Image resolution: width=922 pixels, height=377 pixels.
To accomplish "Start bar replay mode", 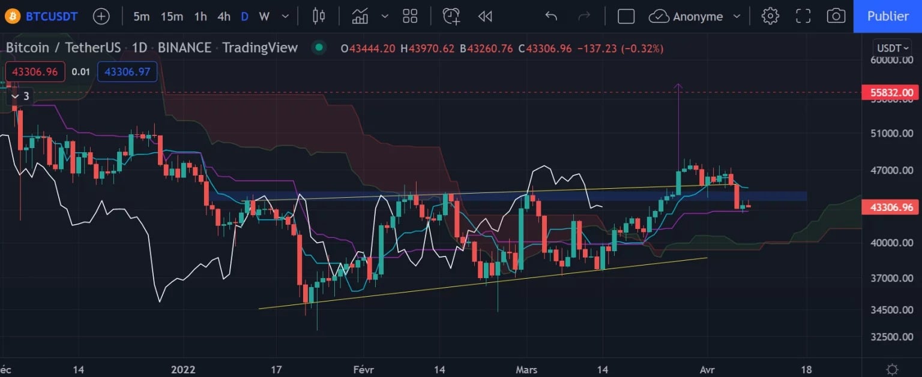I will (x=485, y=16).
